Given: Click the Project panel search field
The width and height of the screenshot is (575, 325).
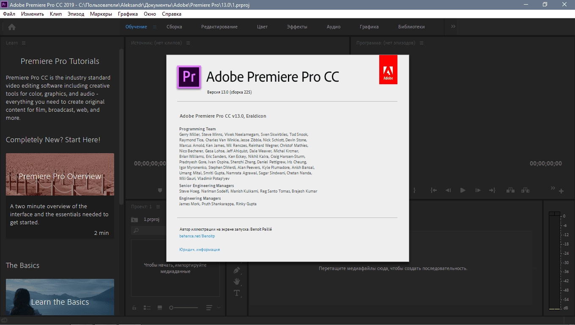Looking at the screenshot, I should [149, 231].
